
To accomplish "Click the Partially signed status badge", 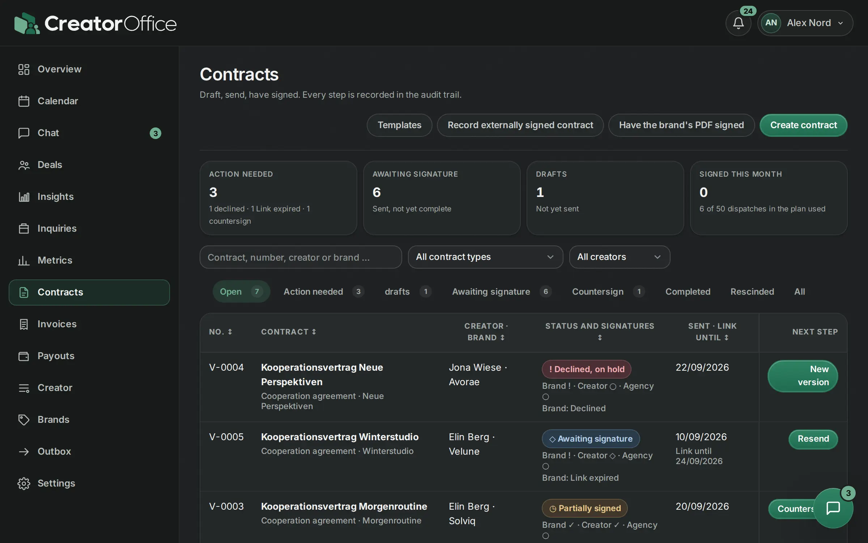I will [x=584, y=508].
